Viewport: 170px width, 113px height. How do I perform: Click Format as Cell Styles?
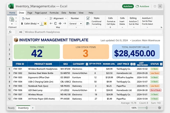[x=111, y=23]
